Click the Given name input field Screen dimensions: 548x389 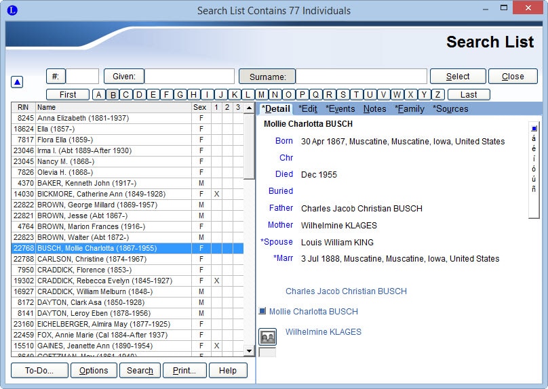coord(189,76)
